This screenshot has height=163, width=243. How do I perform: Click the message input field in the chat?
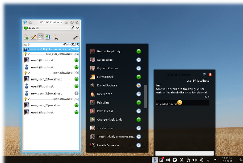pyautogui.click(x=184, y=153)
